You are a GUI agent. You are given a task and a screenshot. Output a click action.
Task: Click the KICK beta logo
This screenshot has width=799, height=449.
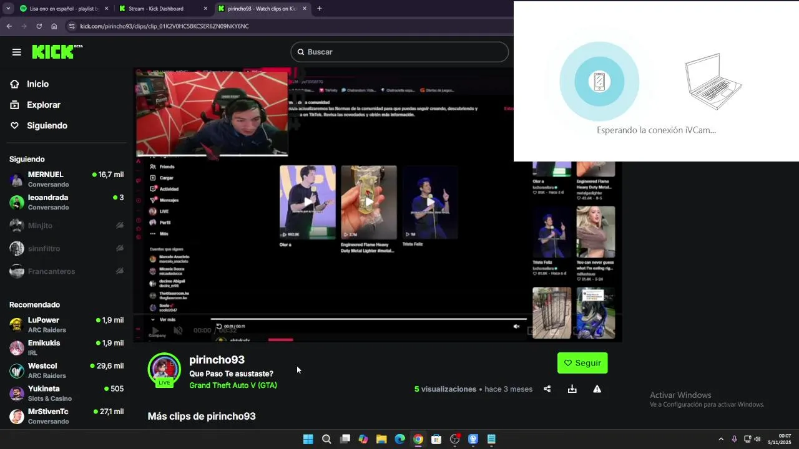click(x=57, y=52)
